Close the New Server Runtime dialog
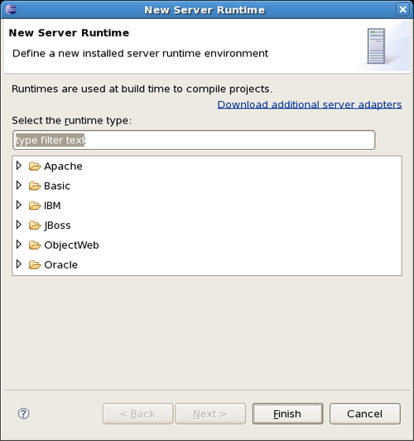The height and width of the screenshot is (441, 414). point(402,10)
